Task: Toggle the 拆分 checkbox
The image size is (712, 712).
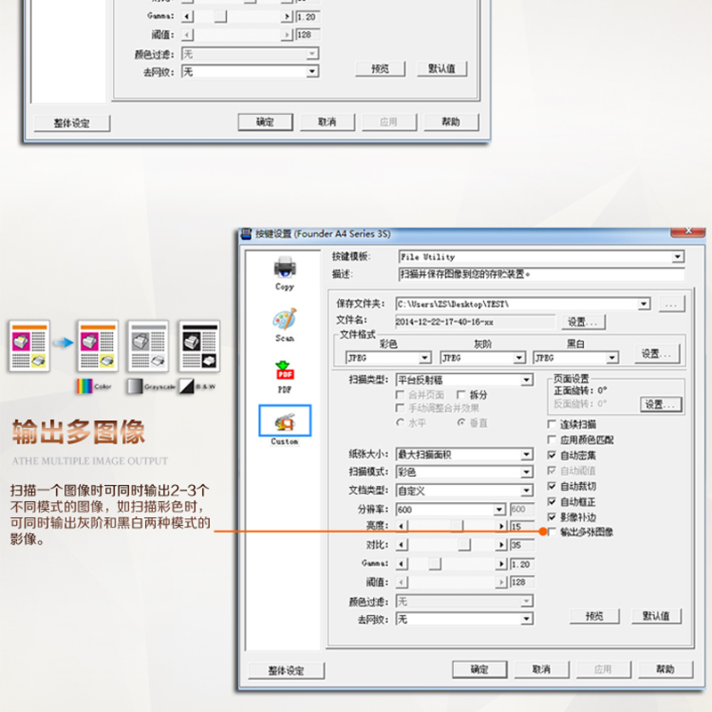Action: coord(461,394)
